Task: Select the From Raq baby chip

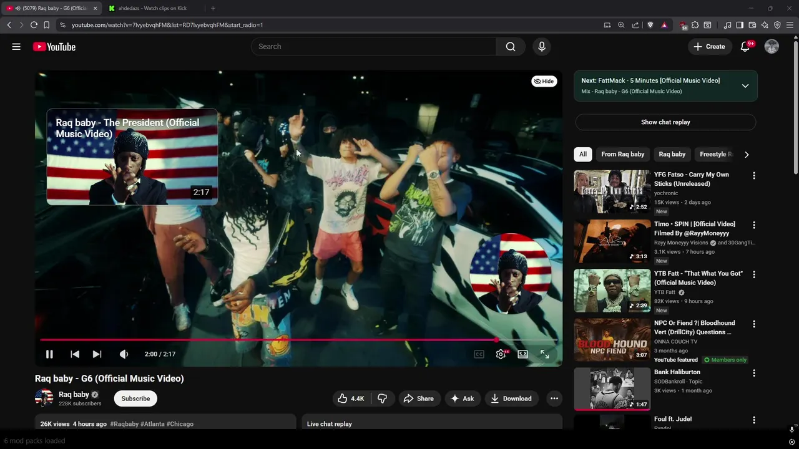Action: [622, 154]
